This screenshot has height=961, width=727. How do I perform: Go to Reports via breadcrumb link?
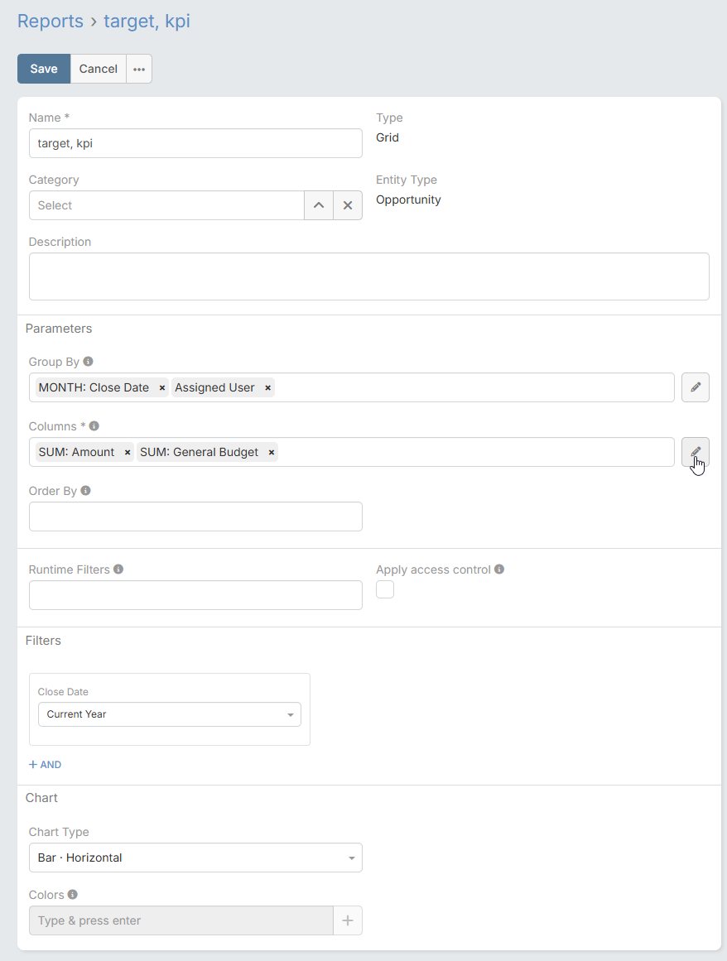click(51, 22)
